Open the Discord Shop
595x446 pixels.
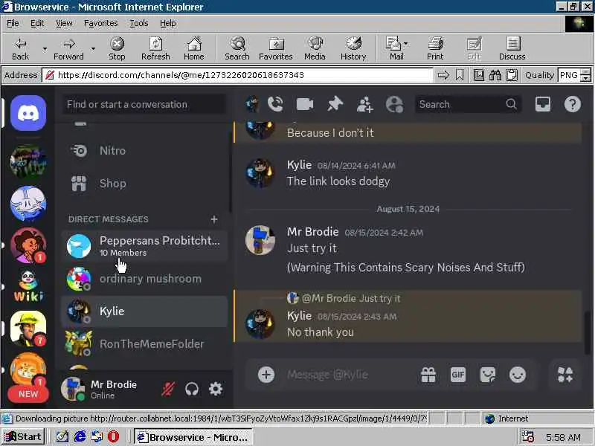144,183
